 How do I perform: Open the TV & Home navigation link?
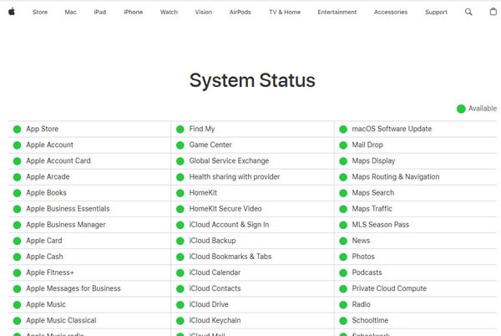coord(285,13)
